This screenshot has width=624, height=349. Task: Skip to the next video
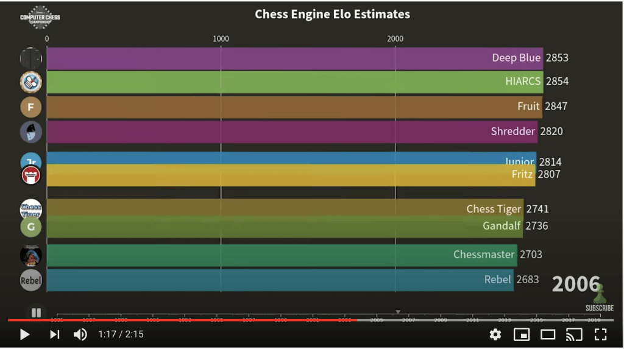55,334
